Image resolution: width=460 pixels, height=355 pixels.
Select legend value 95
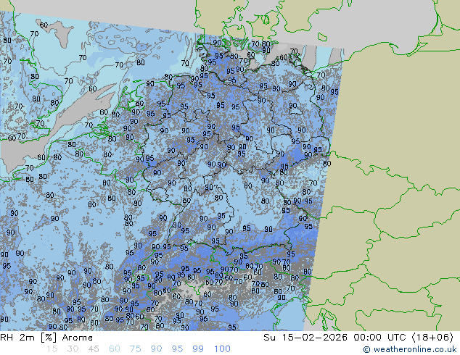coord(177,349)
